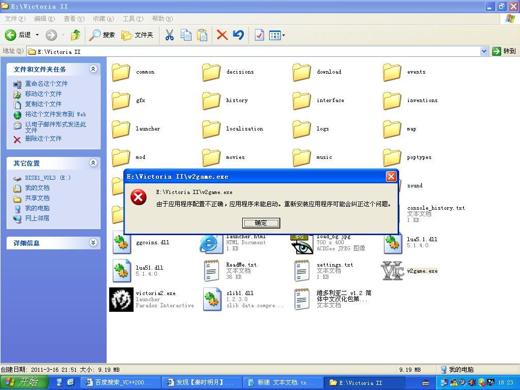Screen dimensions: 520x390
Task: Open the 文件 (File) menu
Action: [15, 19]
